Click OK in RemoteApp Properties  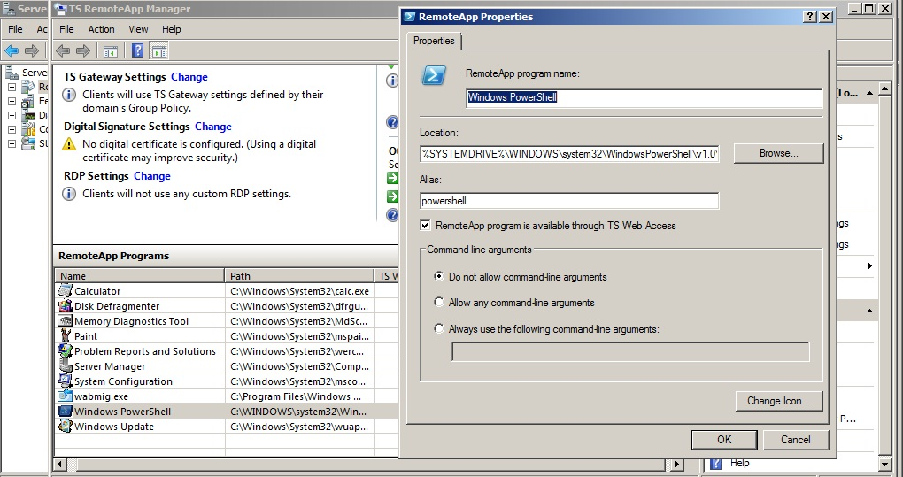pos(724,440)
